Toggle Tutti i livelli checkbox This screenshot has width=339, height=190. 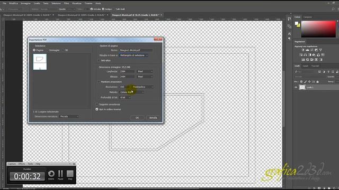pos(114,9)
